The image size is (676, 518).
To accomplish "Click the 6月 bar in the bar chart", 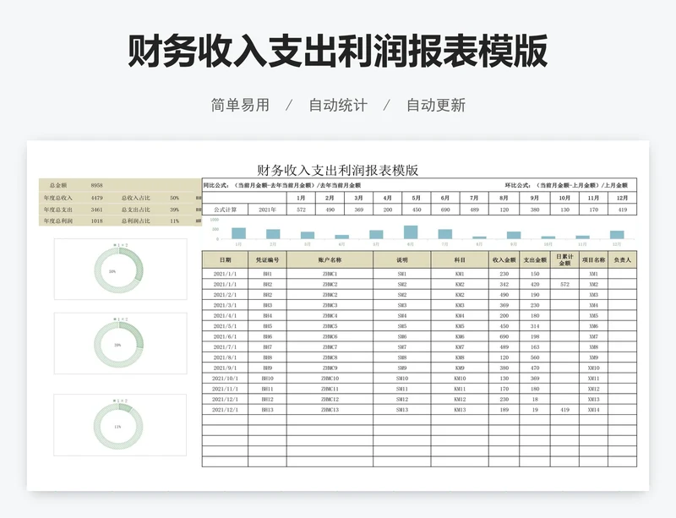I will coord(411,232).
